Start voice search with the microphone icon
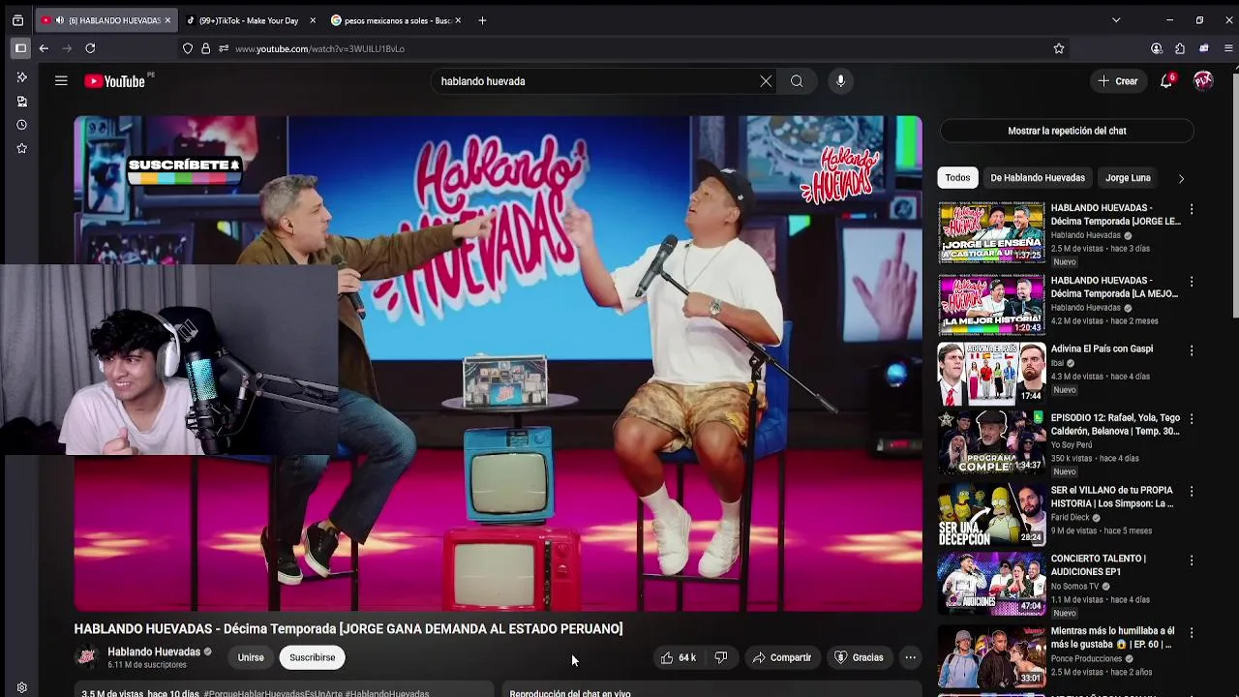 [x=840, y=81]
